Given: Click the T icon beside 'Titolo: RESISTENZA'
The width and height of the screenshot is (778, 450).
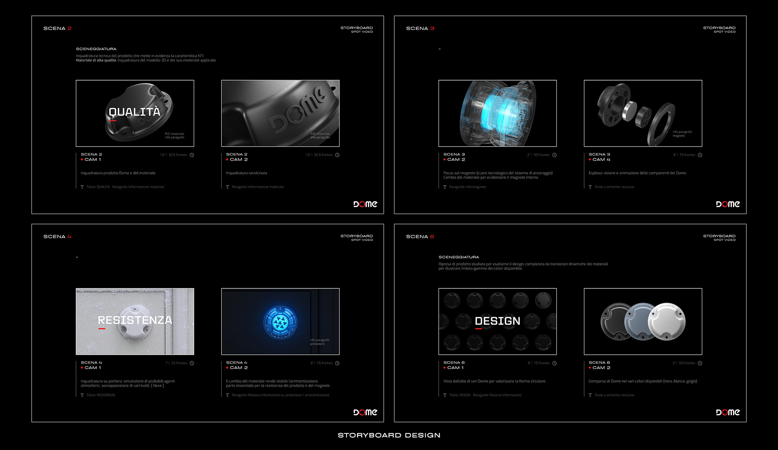Looking at the screenshot, I should (x=82, y=395).
